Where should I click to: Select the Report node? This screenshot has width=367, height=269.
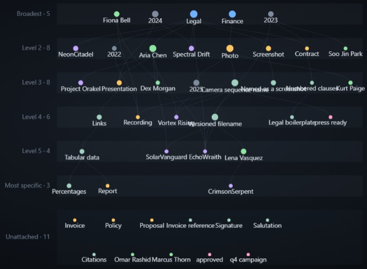click(108, 186)
